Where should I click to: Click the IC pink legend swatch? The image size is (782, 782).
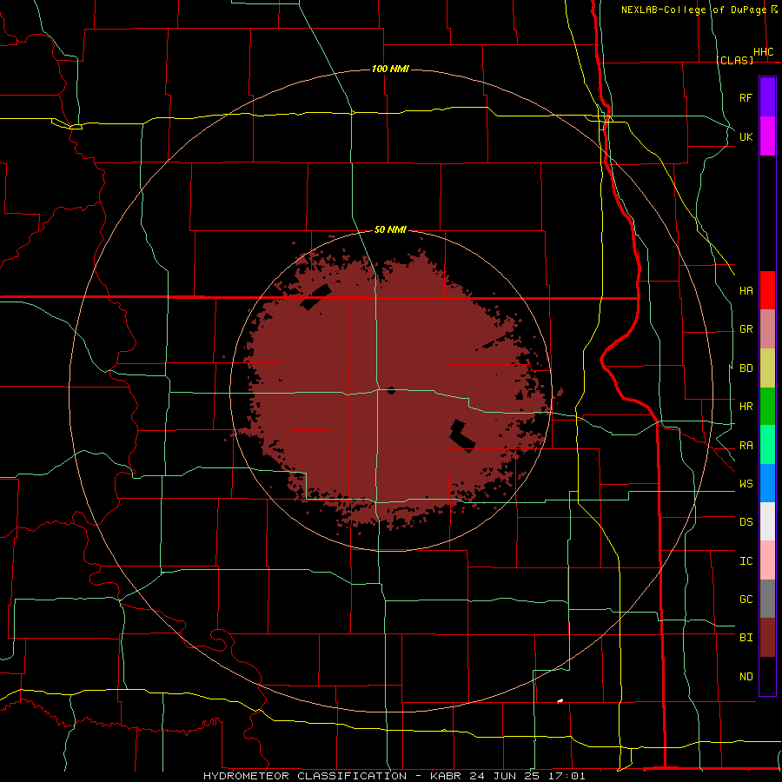click(x=767, y=560)
